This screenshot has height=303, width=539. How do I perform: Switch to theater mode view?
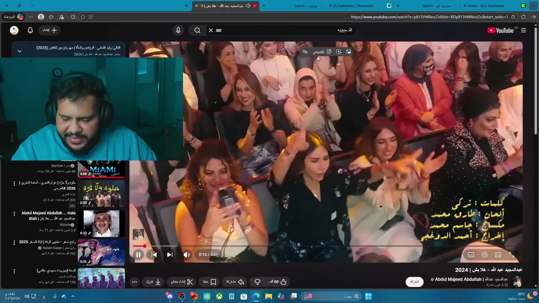[498, 255]
